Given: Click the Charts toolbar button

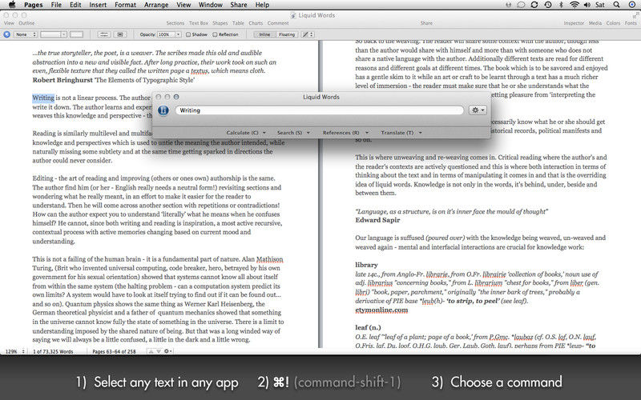Looking at the screenshot, I should tap(256, 23).
